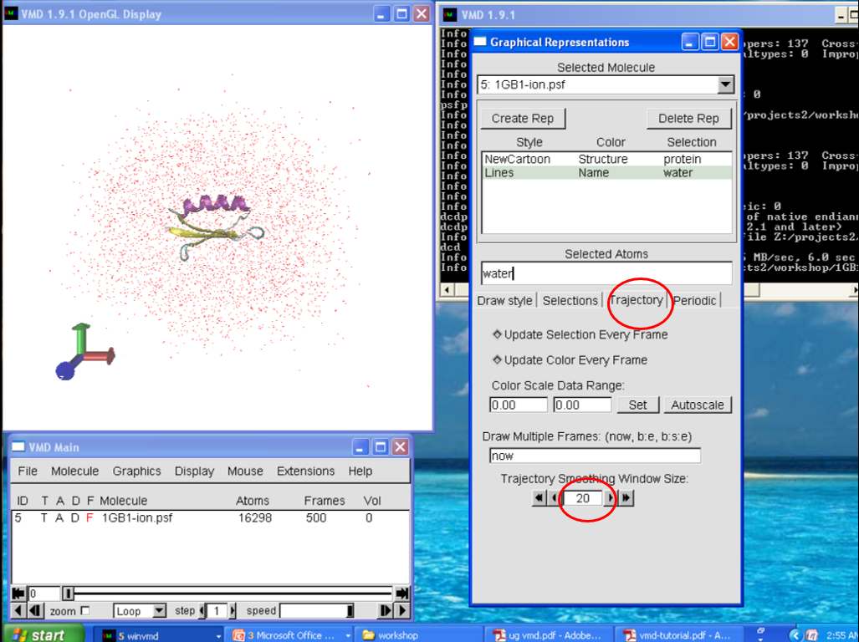
Task: Play the trajectory forward
Action: coord(402,611)
